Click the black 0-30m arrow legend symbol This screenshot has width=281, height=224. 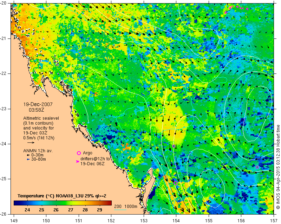pos(28,155)
